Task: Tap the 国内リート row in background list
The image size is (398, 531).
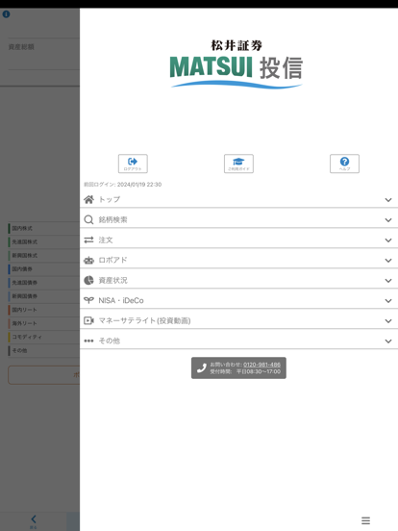Action: pos(43,310)
